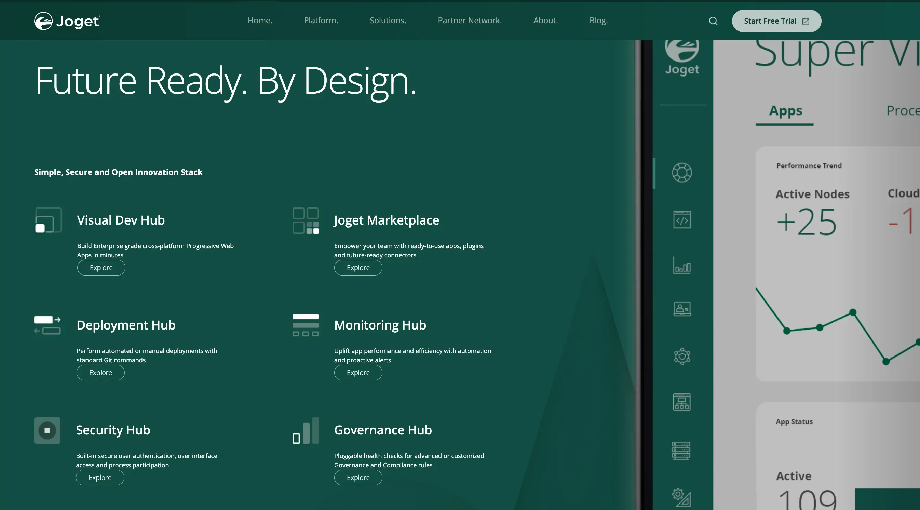Open the search magnifier icon
Screen dimensions: 920x510
(713, 21)
